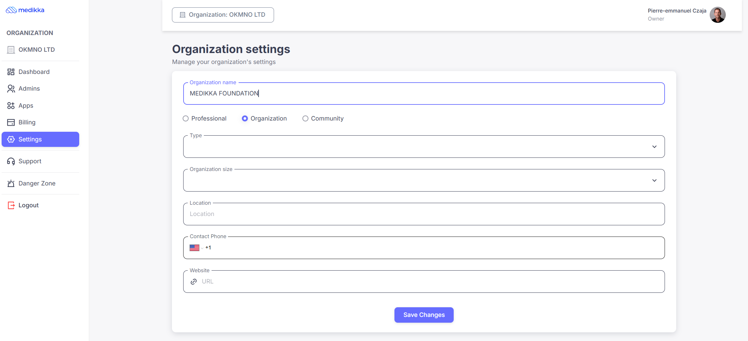Select Settings in the sidebar
The image size is (748, 341).
pyautogui.click(x=41, y=139)
